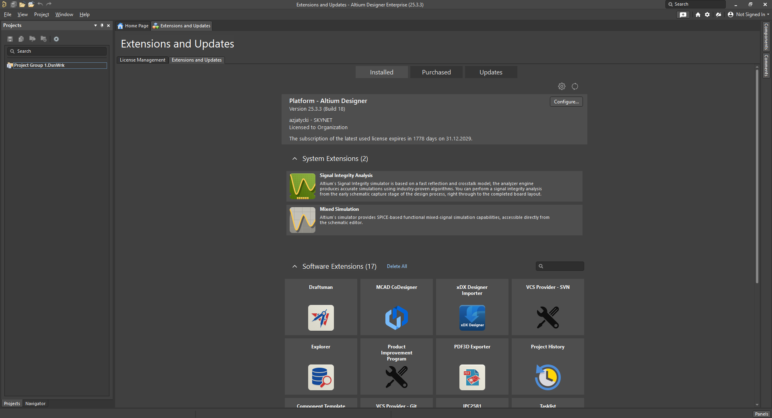Image resolution: width=772 pixels, height=418 pixels.
Task: Click the extensions settings gear above Platform
Action: coord(562,86)
